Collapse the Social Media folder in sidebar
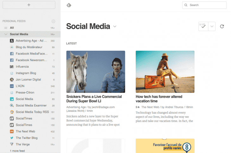This screenshot has width=231, height=153. click(6, 34)
